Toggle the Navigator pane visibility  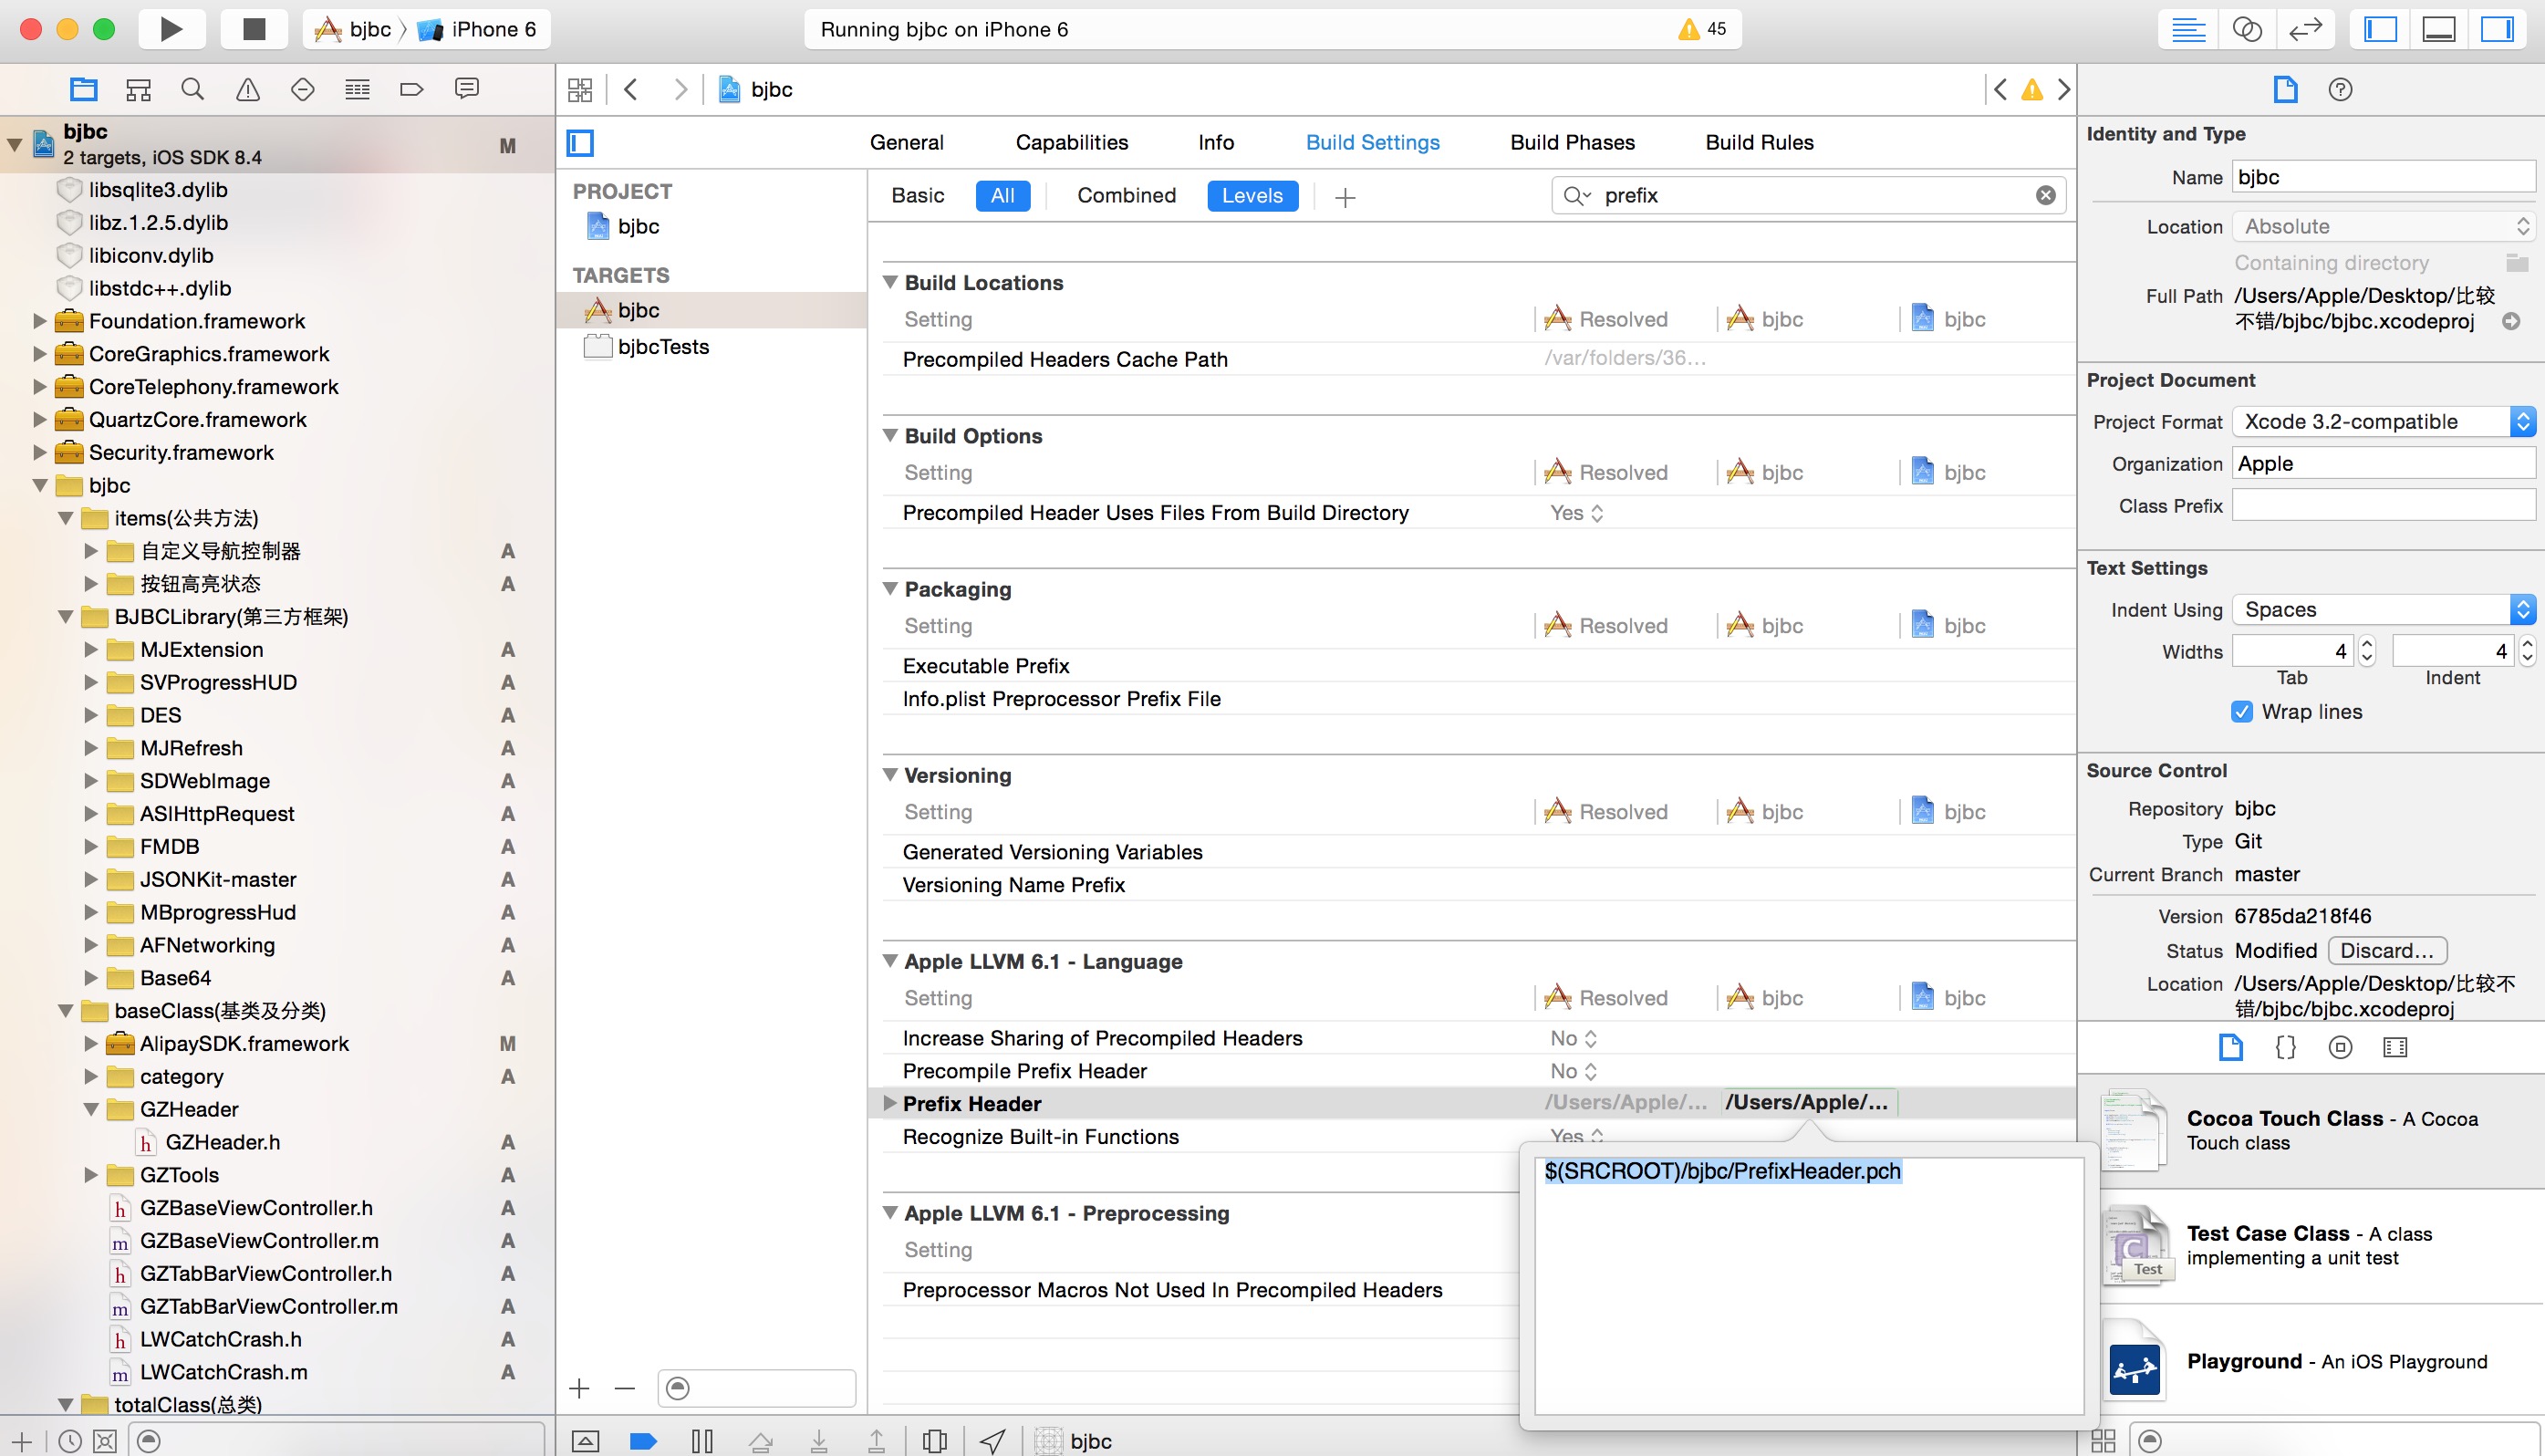click(x=2380, y=29)
